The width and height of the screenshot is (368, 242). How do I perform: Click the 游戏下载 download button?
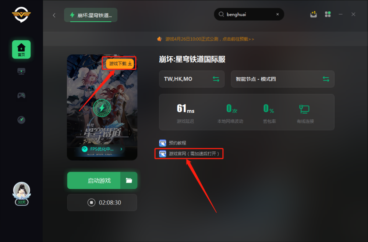coord(120,64)
